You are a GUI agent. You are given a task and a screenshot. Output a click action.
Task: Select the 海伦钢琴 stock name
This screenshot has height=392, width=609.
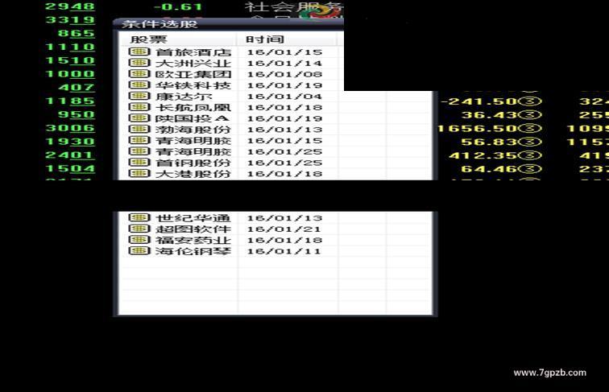(193, 251)
